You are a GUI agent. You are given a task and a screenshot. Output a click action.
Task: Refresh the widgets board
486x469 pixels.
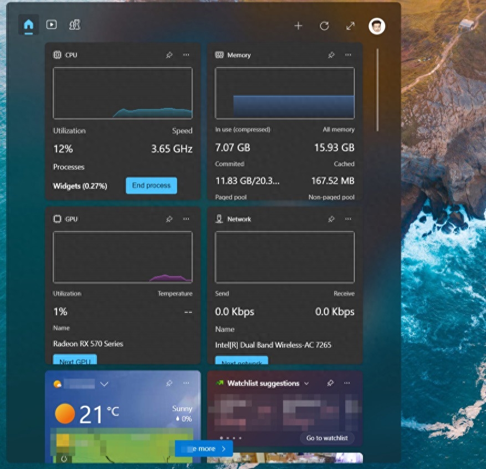(x=324, y=25)
